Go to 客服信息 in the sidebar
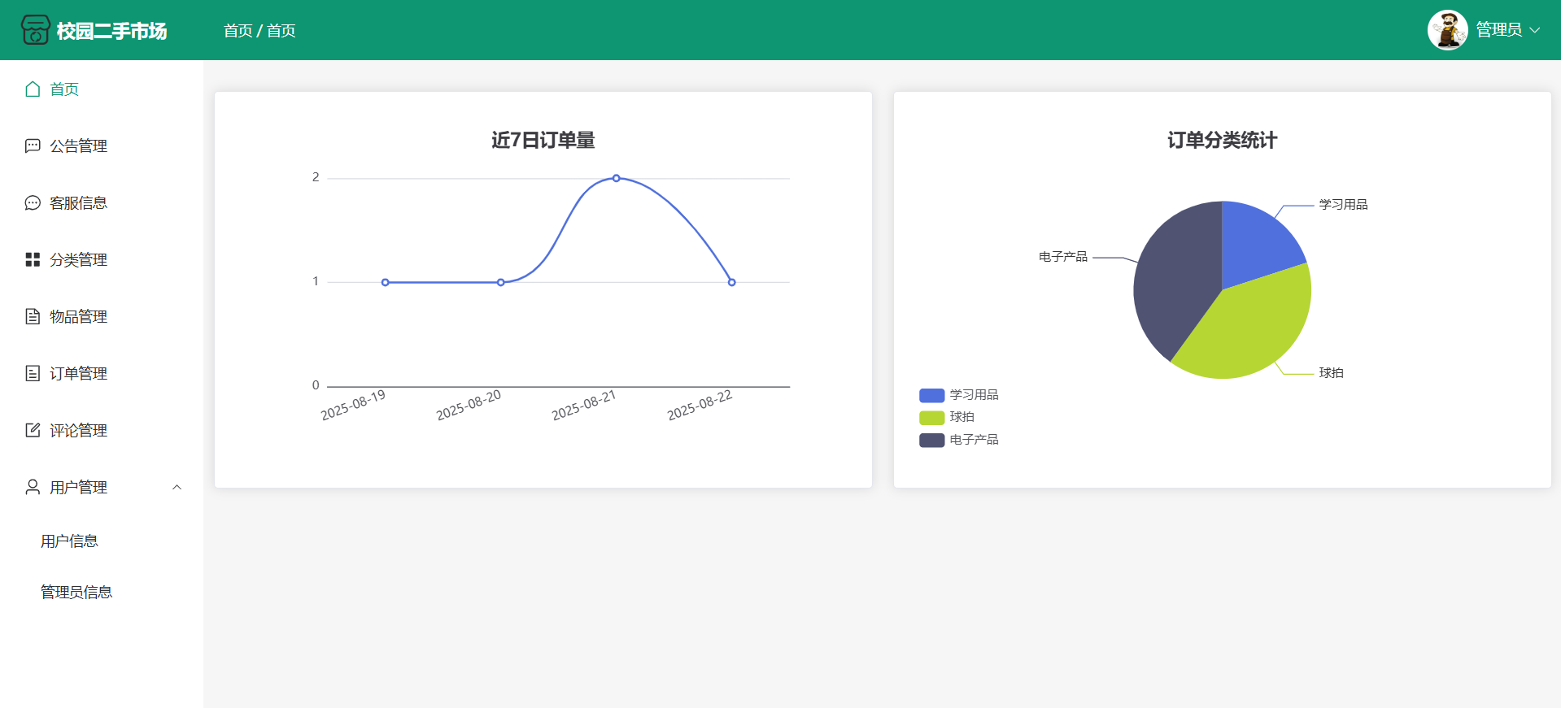The width and height of the screenshot is (1561, 708). point(102,203)
